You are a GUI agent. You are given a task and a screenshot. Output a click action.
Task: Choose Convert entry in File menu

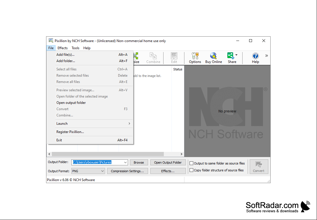(x=90, y=109)
